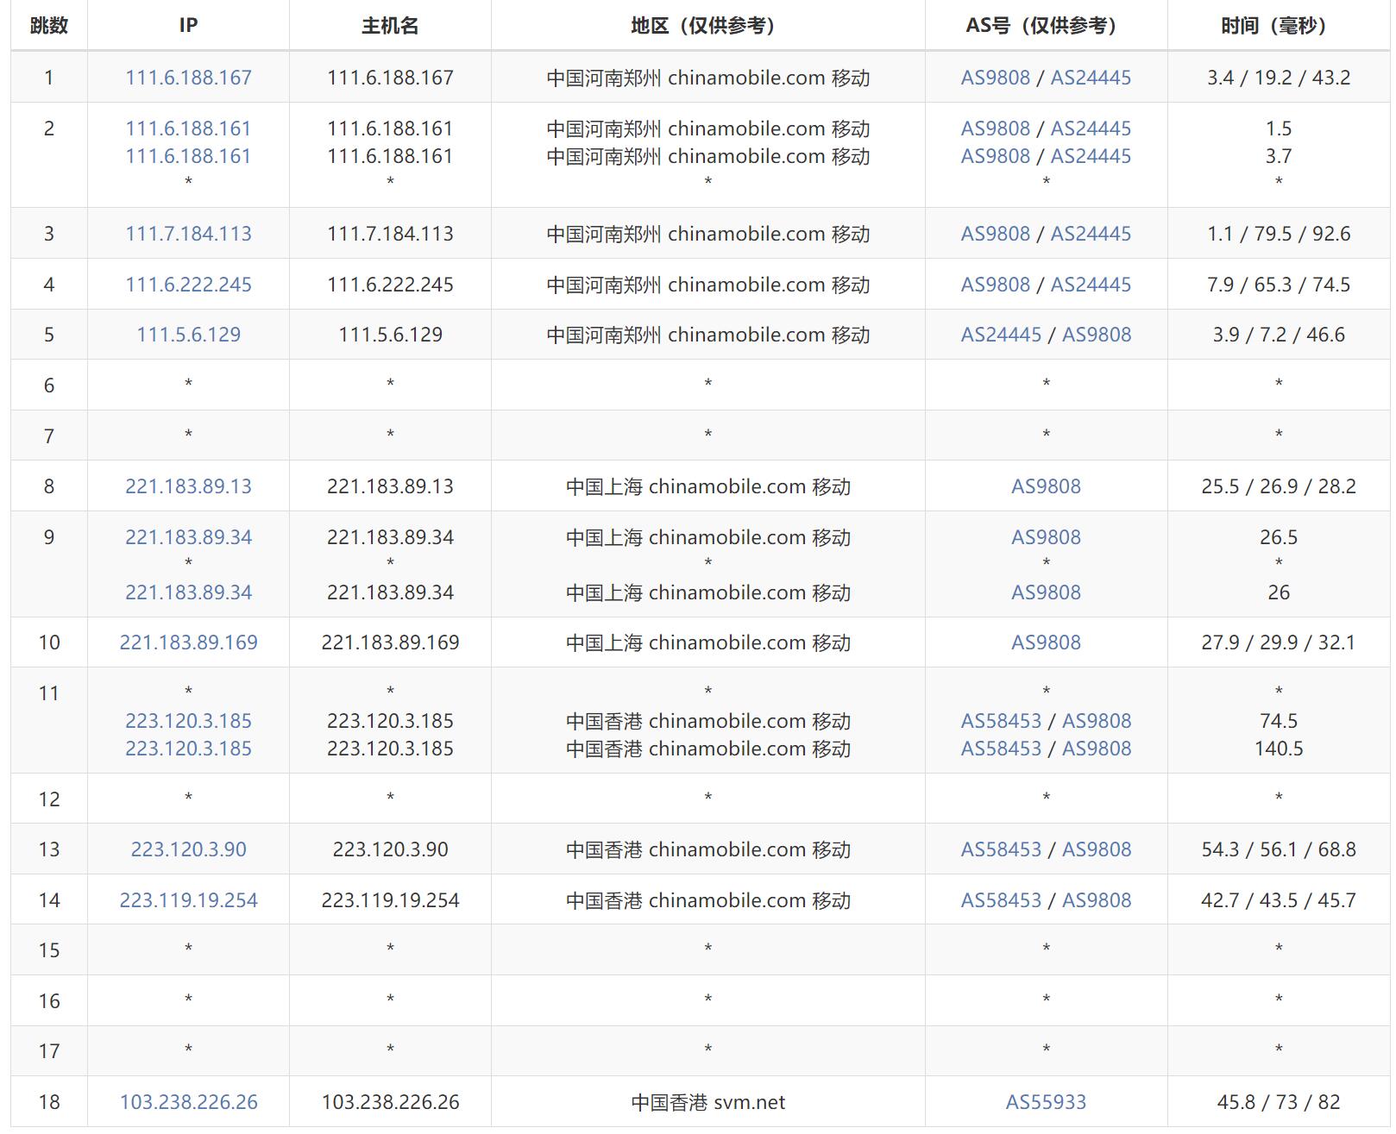Click the 主机名 column header

390,26
